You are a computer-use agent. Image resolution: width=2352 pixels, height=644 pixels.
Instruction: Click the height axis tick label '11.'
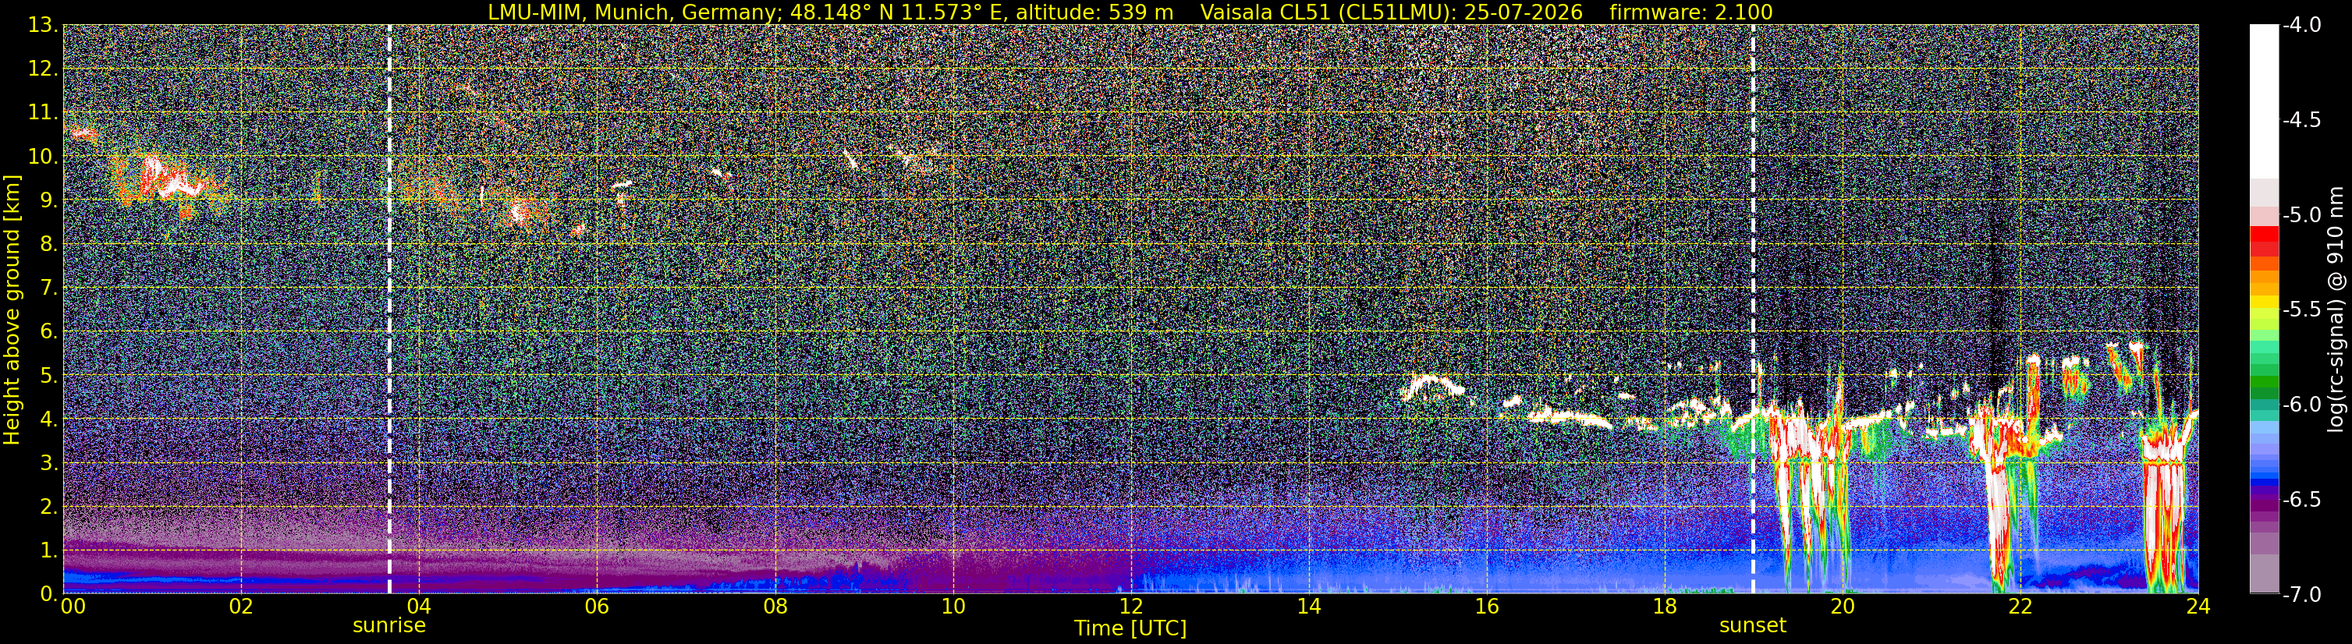point(43,113)
